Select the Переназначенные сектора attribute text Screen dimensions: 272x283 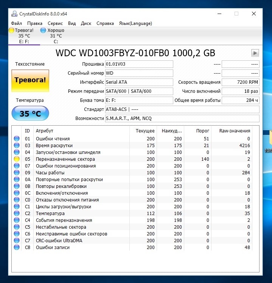65,159
